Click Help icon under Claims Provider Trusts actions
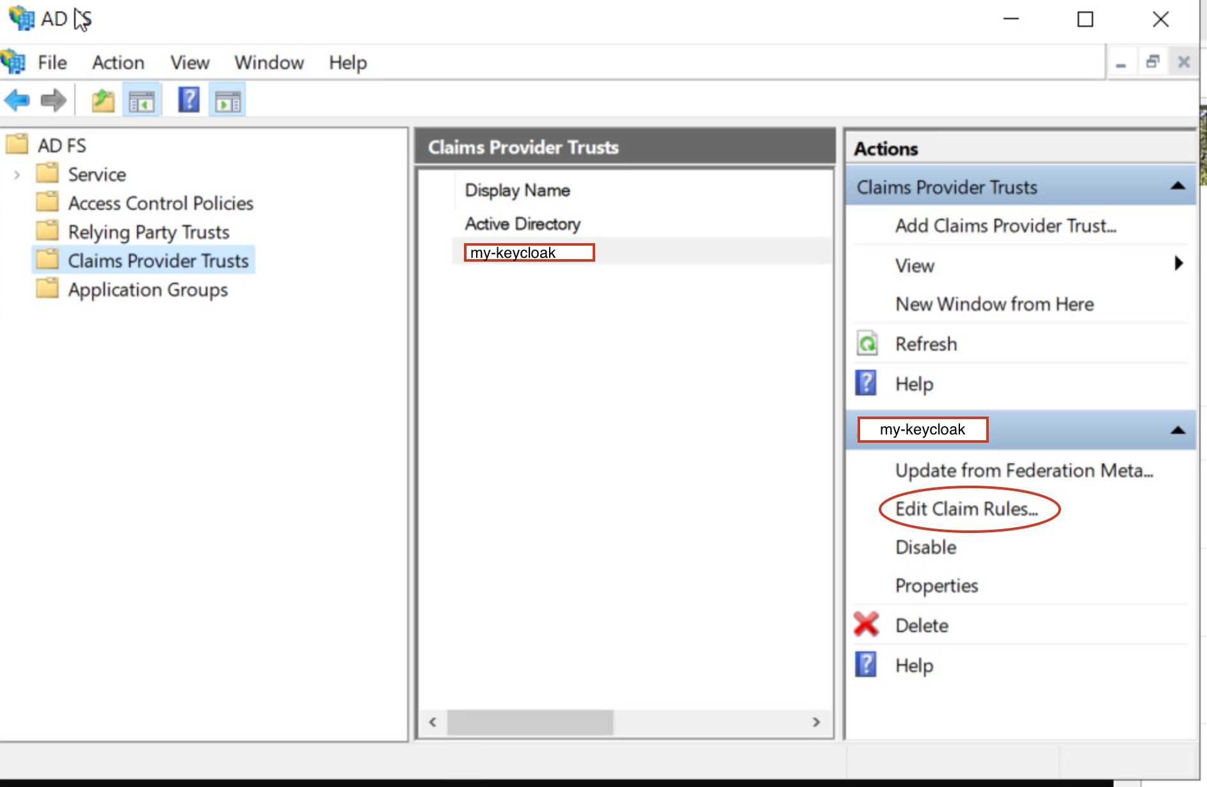This screenshot has width=1207, height=787. [866, 383]
